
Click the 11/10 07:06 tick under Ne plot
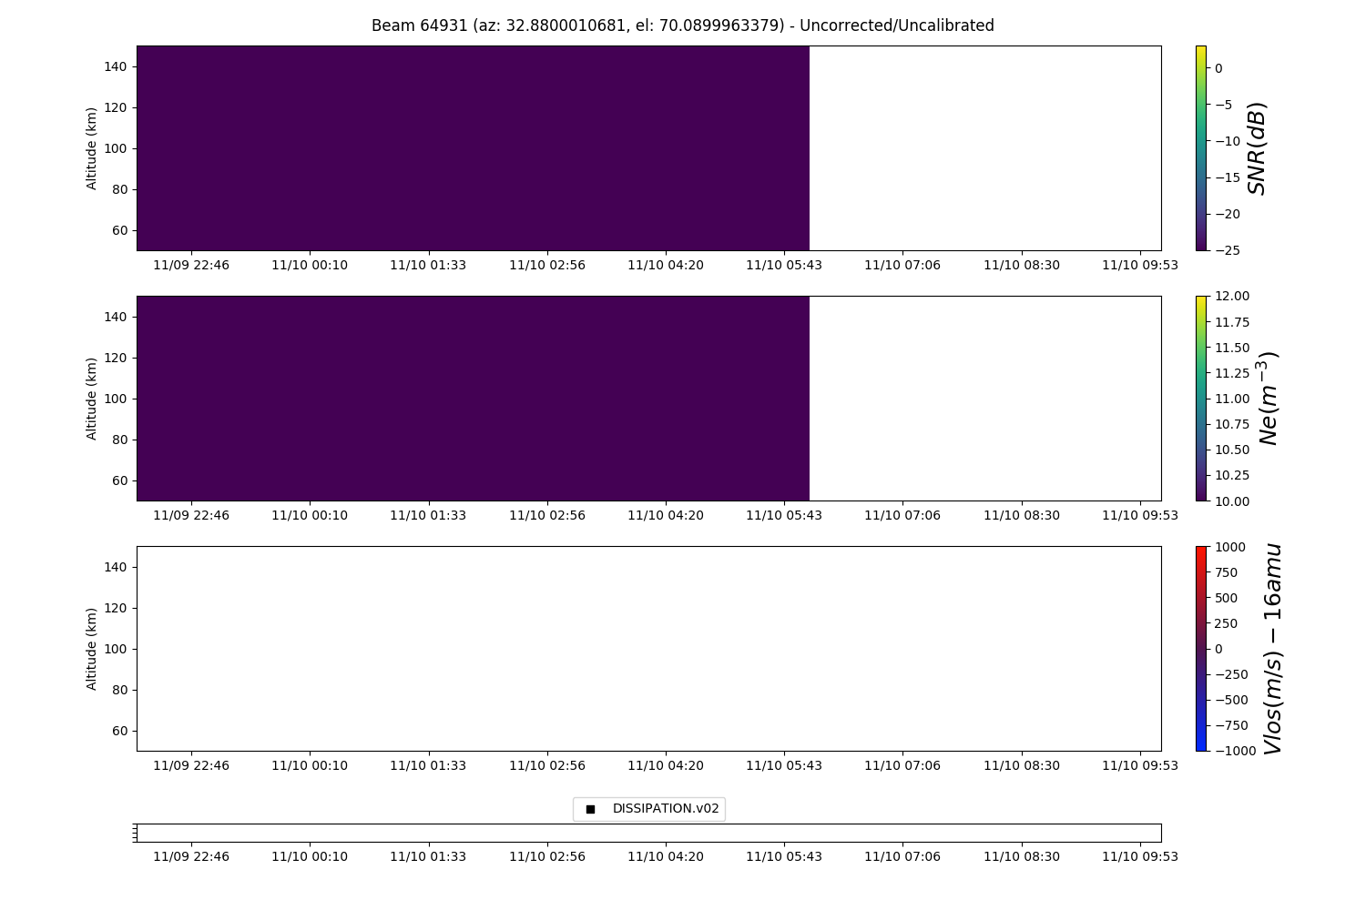(x=902, y=515)
